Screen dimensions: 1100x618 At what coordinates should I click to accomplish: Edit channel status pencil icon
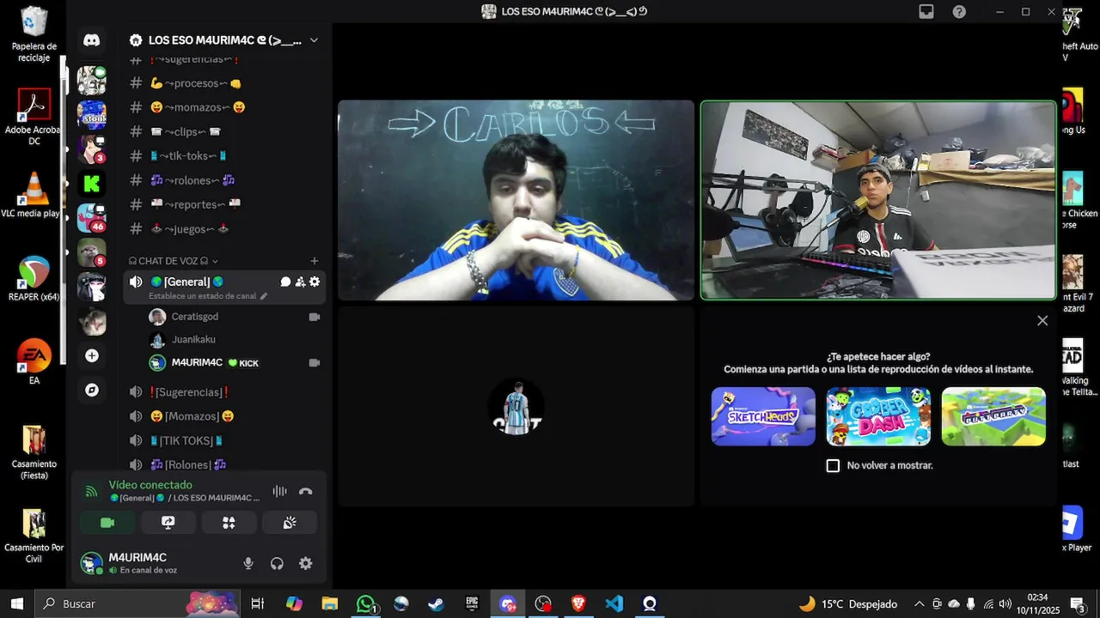(x=264, y=296)
